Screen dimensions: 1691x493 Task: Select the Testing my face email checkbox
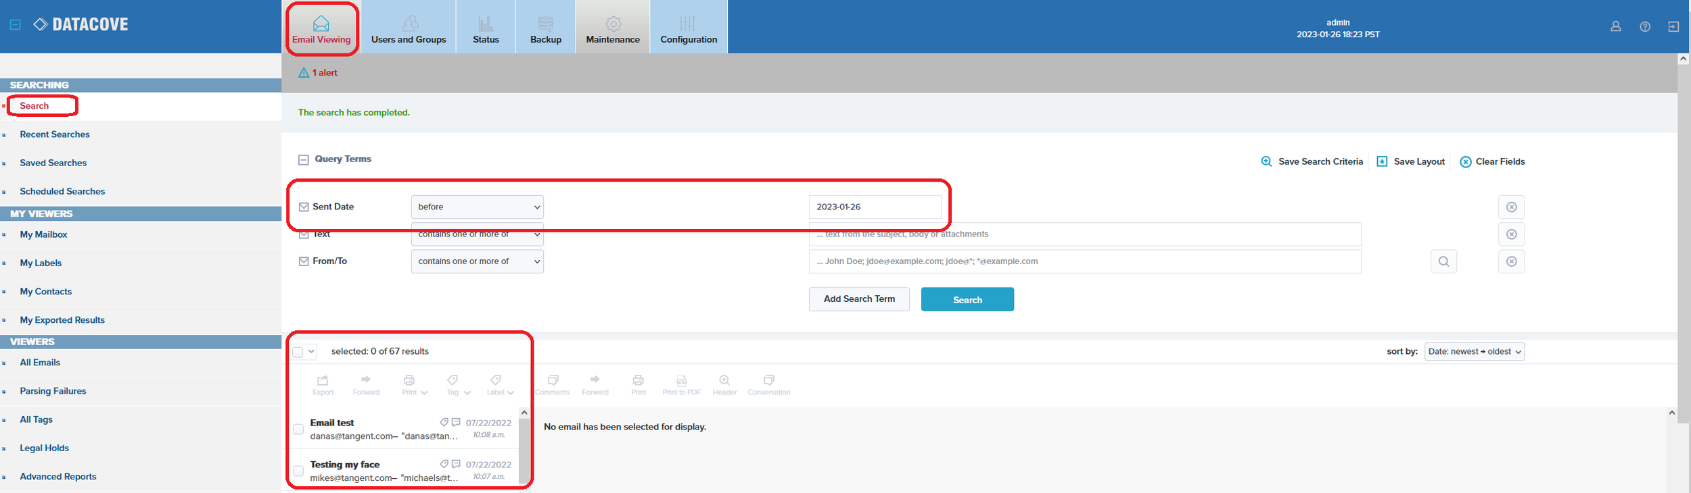click(x=298, y=471)
